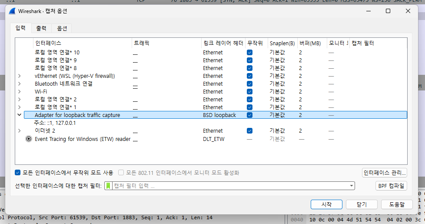Click the DLT_ETW link-layer cell
Screen dimensions: 425x224
[213, 139]
